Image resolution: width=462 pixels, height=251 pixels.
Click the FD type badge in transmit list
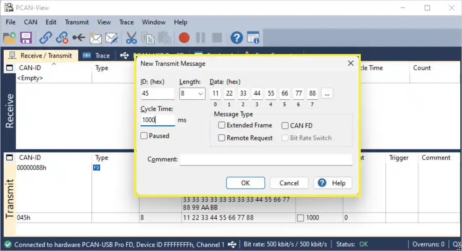click(97, 168)
